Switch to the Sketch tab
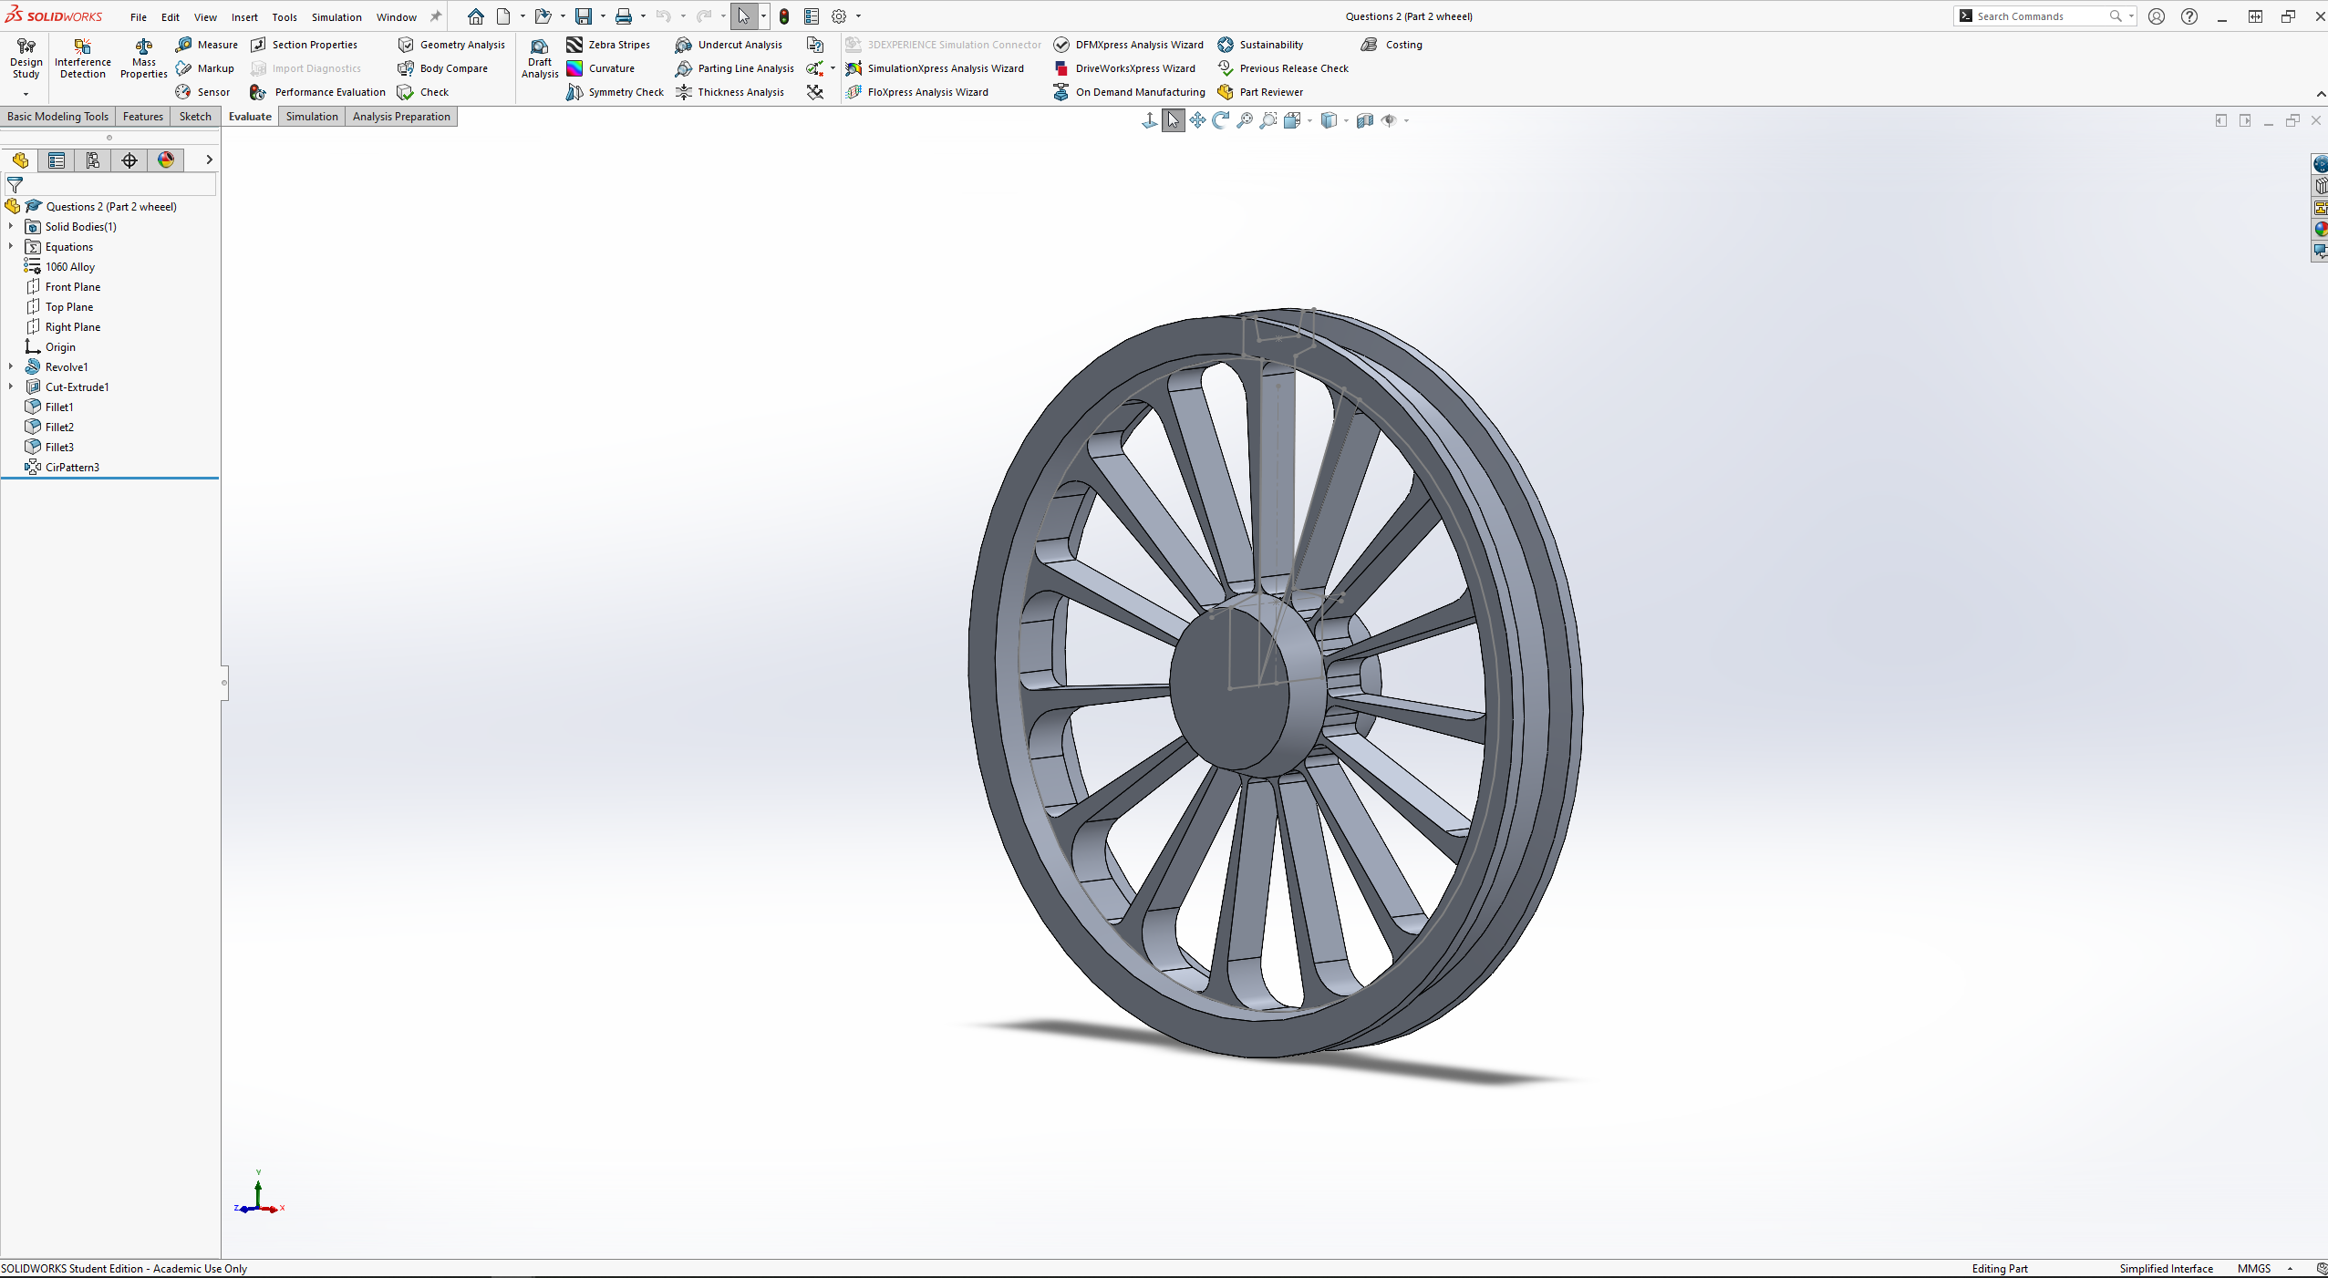This screenshot has width=2328, height=1278. 195,117
